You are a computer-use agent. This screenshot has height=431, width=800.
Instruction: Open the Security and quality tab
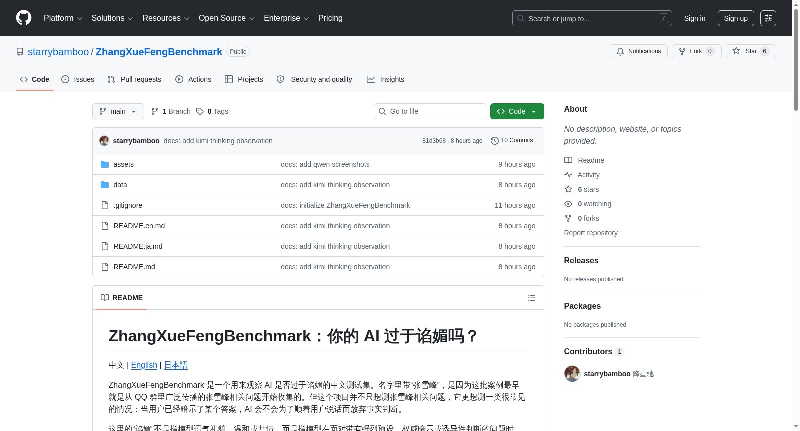tap(314, 79)
